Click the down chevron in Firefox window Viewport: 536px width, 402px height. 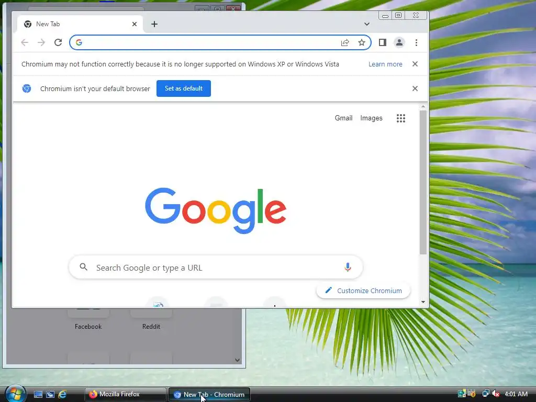point(237,360)
